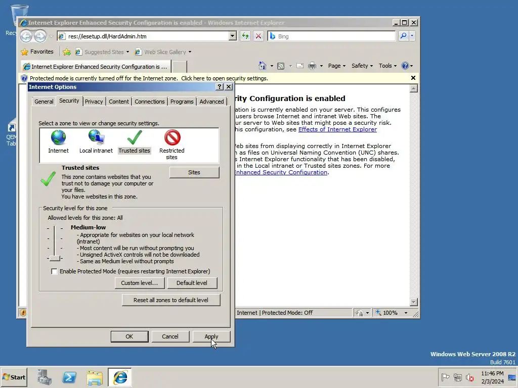518x388 pixels.
Task: Click the Add to Favorites Bar icon
Action: tap(67, 52)
